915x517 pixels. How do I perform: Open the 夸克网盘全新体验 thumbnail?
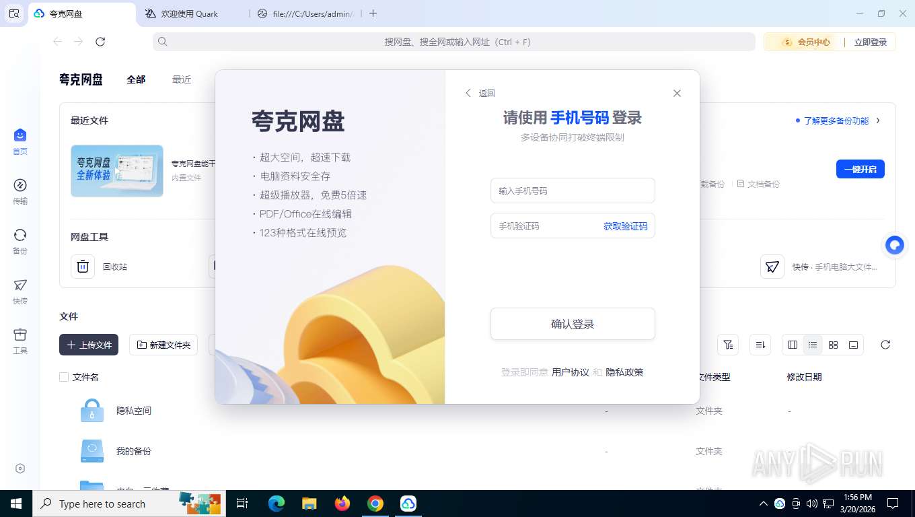117,171
